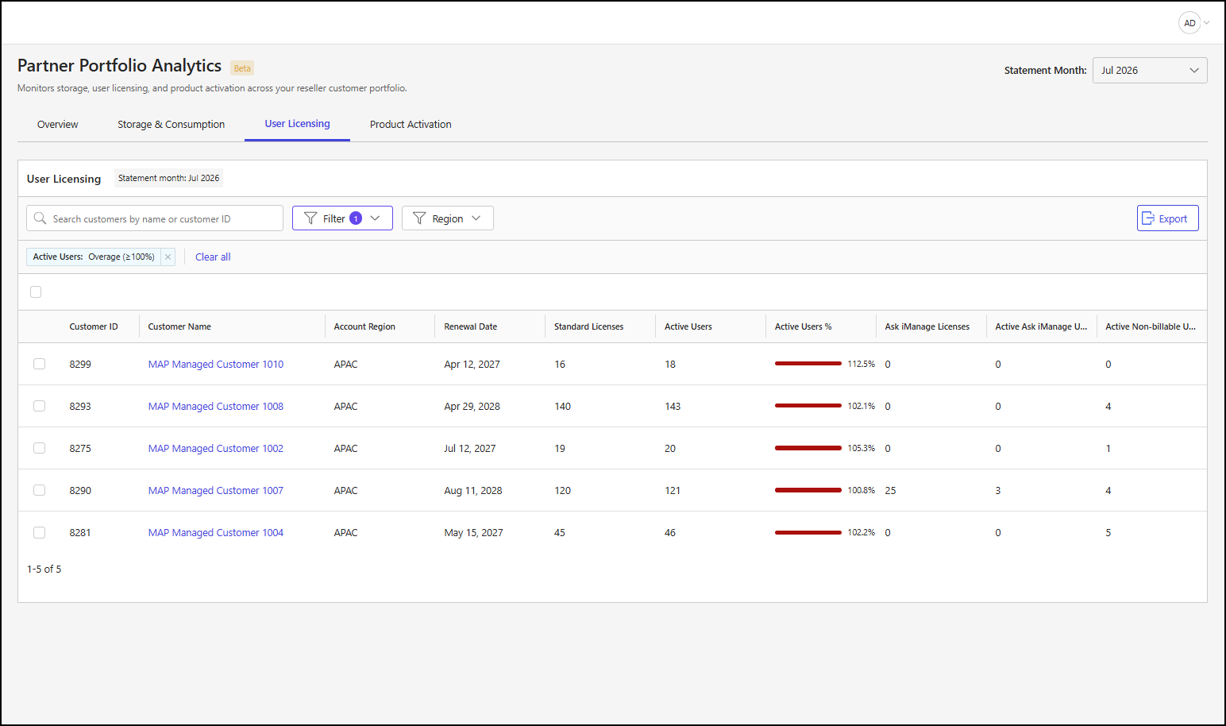Switch to Storage & Consumption tab

pos(171,125)
